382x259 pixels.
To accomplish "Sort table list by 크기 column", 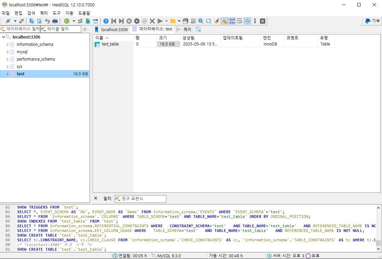I will (x=168, y=38).
